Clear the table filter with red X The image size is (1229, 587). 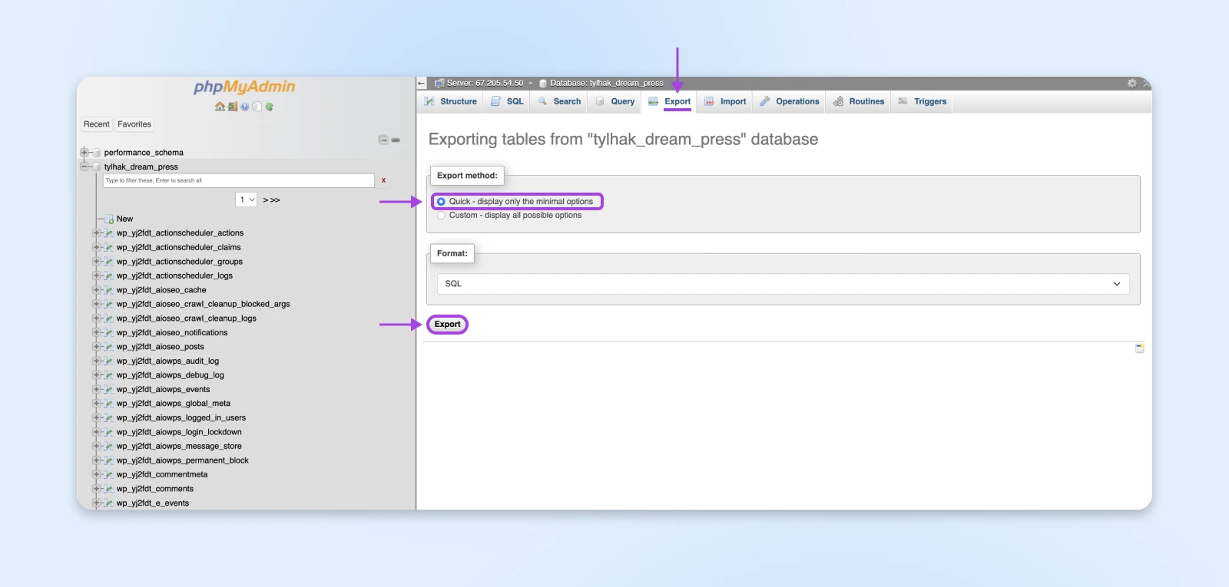[383, 180]
